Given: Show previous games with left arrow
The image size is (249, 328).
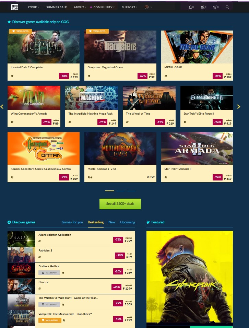Looking at the screenshot, I should point(2,107).
